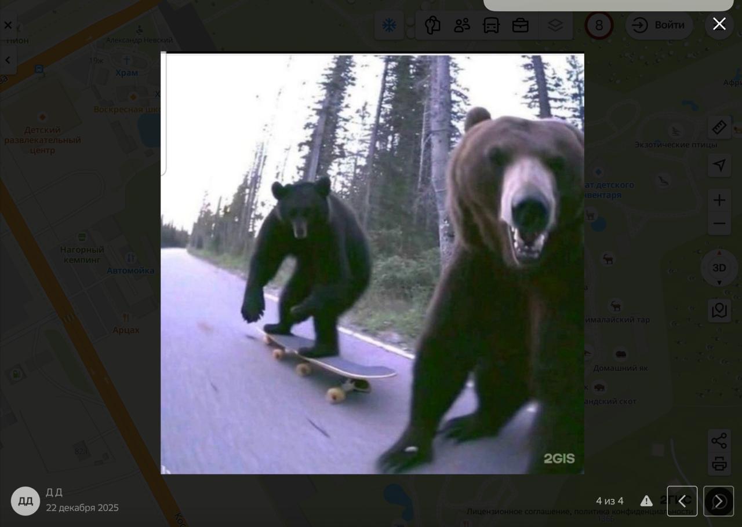Click the traffic score 8 indicator

point(599,25)
